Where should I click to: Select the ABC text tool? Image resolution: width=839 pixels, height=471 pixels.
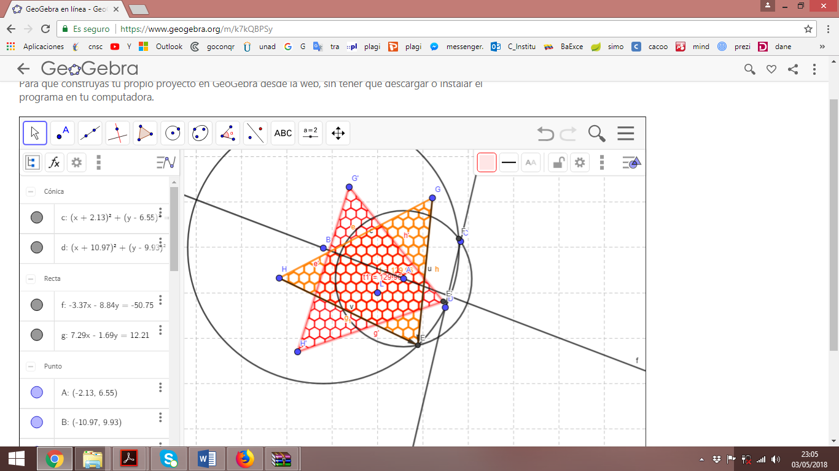(x=283, y=132)
